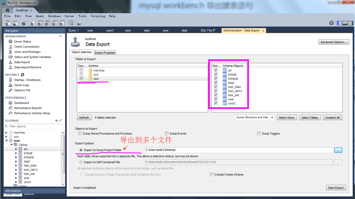355x199 pixels.
Task: Create new view toolbar icon
Action: click(x=48, y=23)
